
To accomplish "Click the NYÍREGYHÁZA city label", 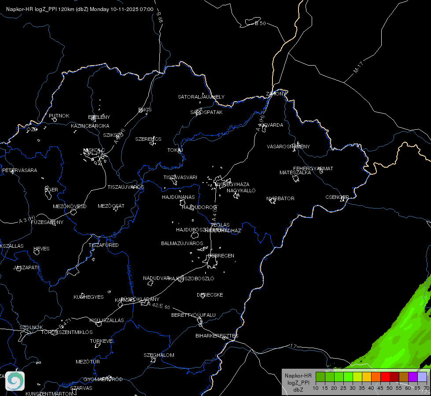I will tap(232, 184).
